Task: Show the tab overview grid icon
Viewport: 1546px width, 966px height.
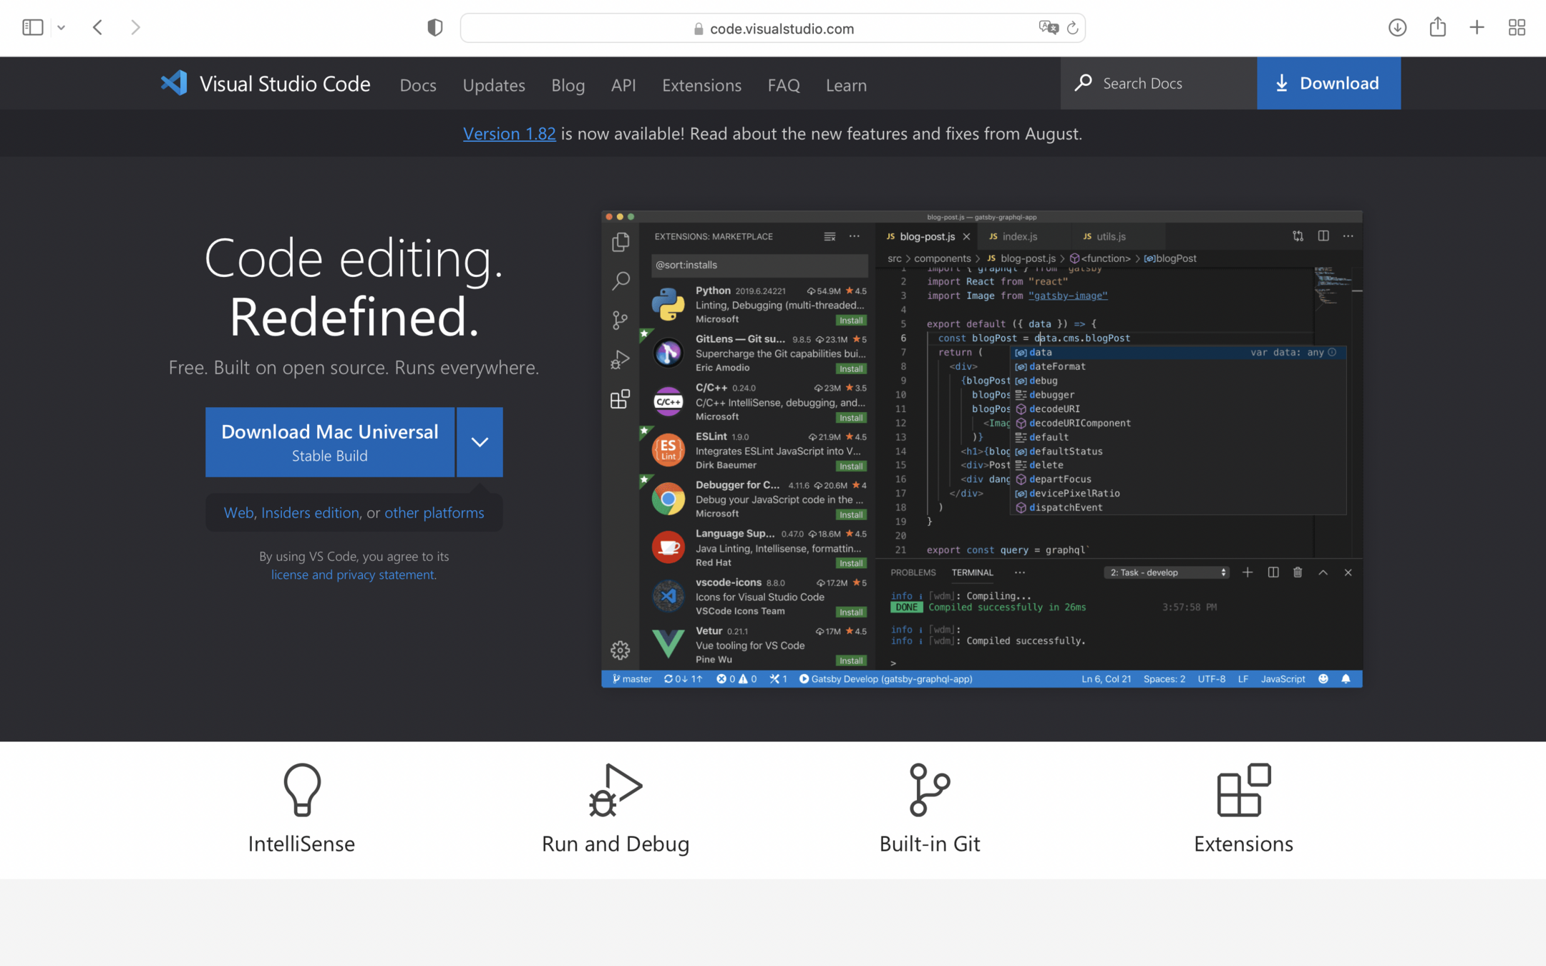Action: pos(1517,28)
